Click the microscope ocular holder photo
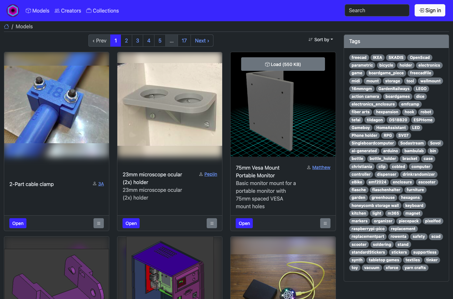Screen dimensions: 453x299 coord(170,105)
